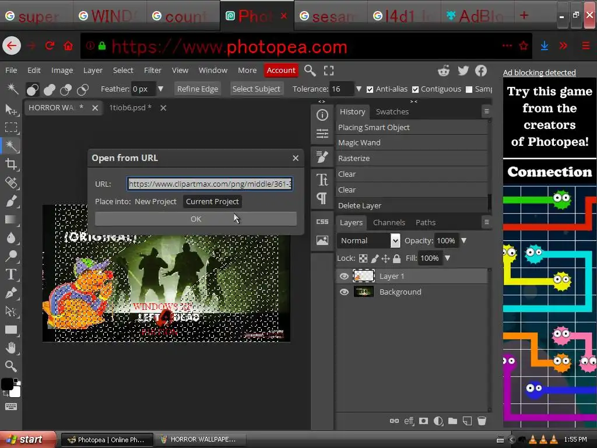The image size is (597, 448).
Task: Open Feather value dropdown arrow
Action: [x=161, y=89]
